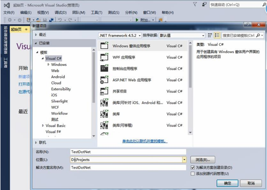Select the Windows 窗体应用程序 template icon

tap(105, 46)
